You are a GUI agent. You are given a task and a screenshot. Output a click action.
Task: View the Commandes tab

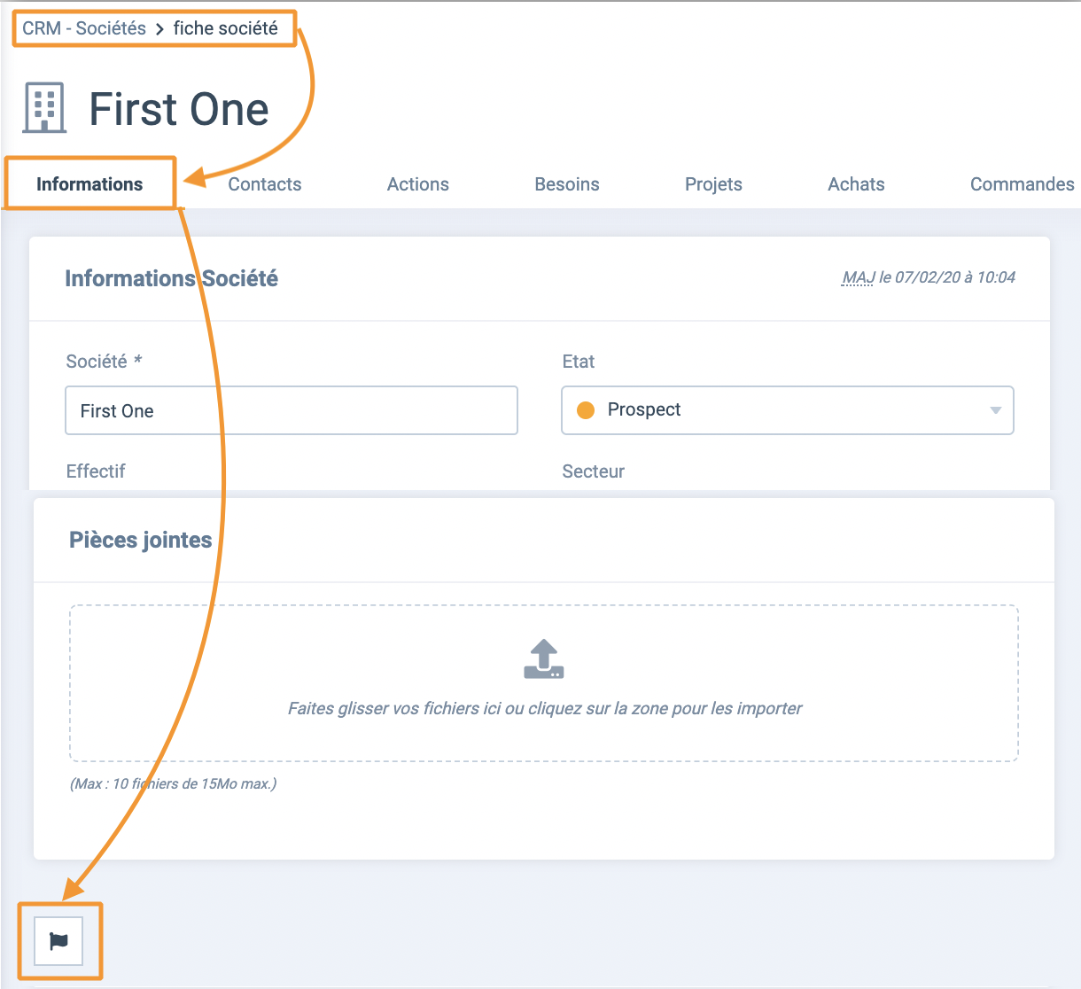[1023, 184]
